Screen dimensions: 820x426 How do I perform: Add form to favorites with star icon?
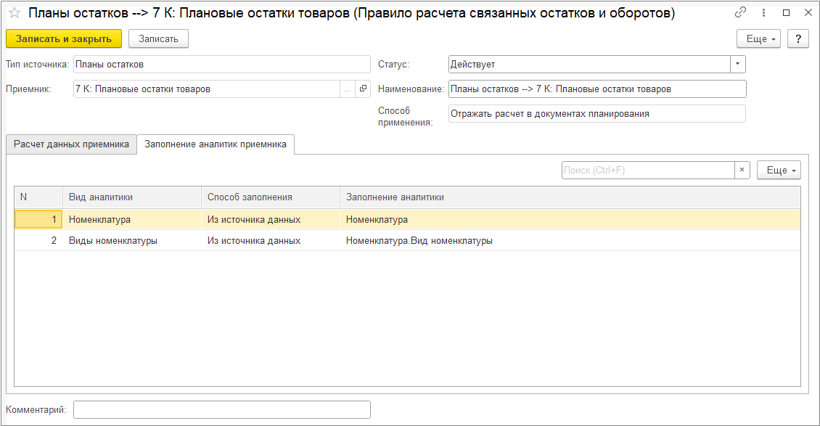(14, 13)
